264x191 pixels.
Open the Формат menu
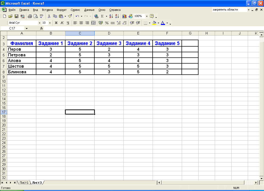click(62, 10)
